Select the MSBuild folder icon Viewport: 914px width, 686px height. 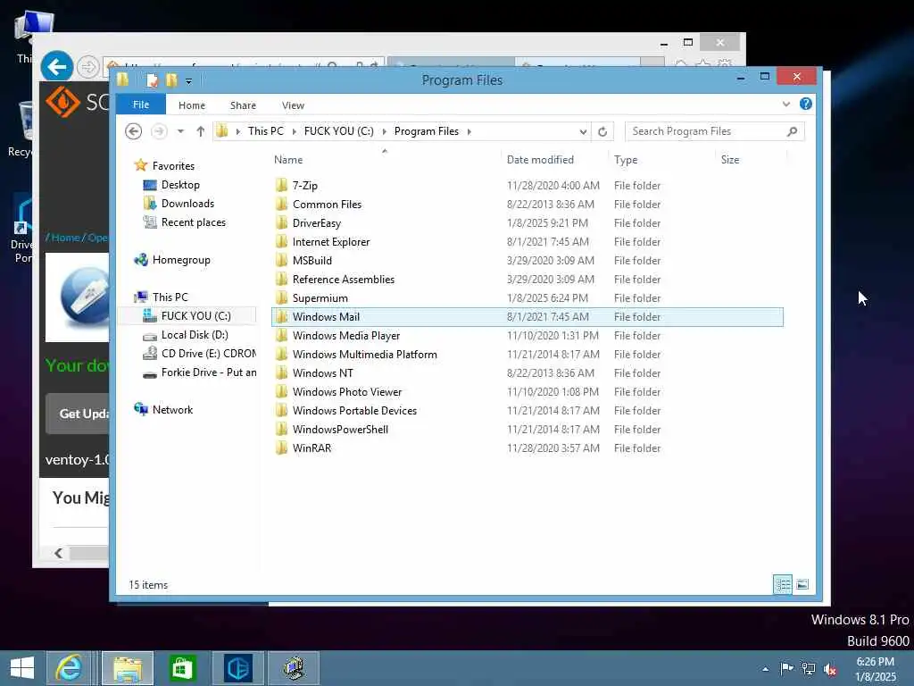point(281,260)
